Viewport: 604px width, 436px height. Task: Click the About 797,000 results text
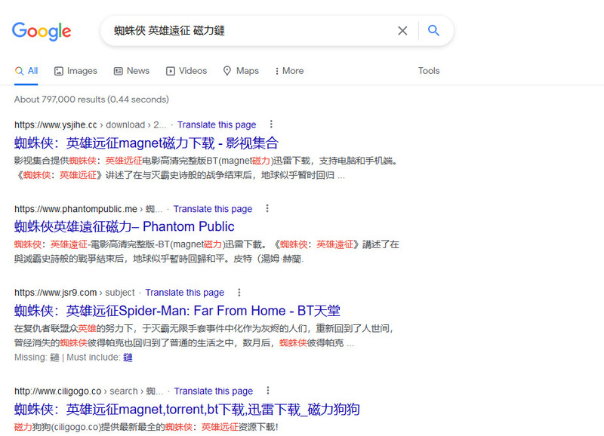tap(91, 100)
